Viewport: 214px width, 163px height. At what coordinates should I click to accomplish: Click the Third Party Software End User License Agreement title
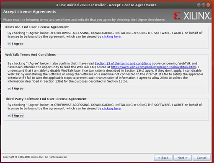click(x=46, y=99)
